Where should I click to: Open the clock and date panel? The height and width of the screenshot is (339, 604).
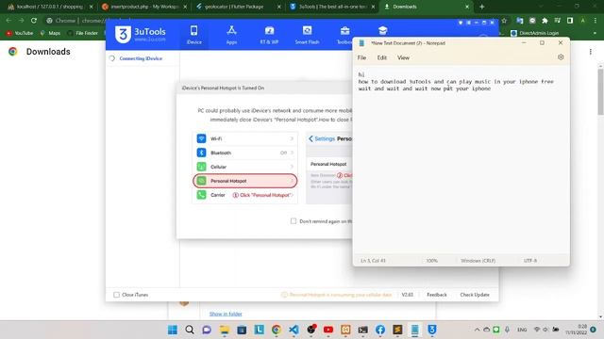click(x=577, y=330)
